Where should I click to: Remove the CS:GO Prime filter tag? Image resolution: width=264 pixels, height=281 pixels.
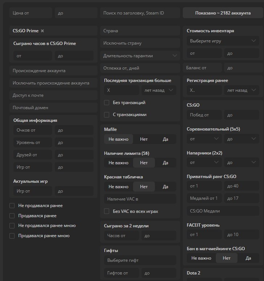42,31
